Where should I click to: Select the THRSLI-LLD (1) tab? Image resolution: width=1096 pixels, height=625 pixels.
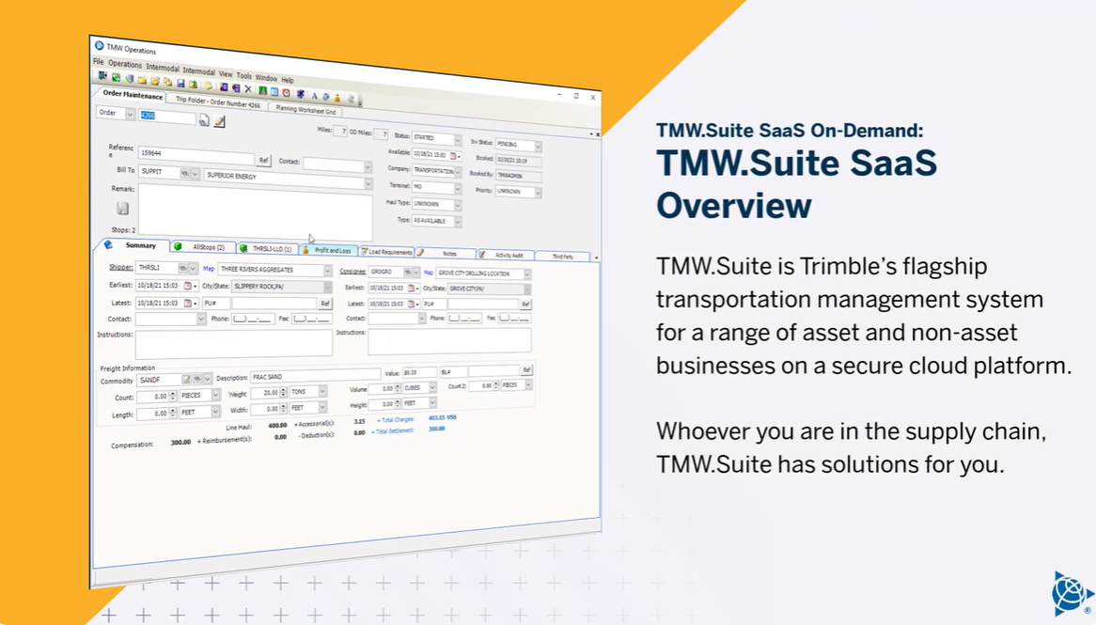(267, 248)
